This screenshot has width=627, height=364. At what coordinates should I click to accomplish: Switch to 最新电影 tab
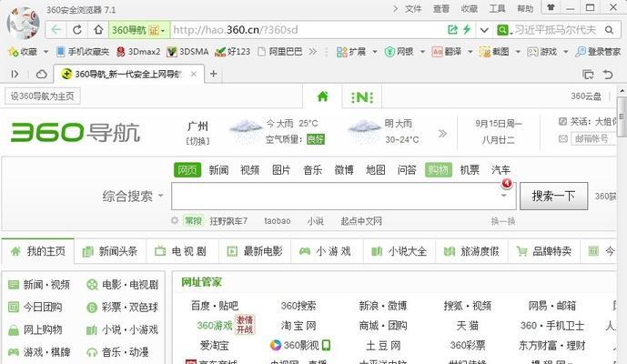click(x=255, y=251)
